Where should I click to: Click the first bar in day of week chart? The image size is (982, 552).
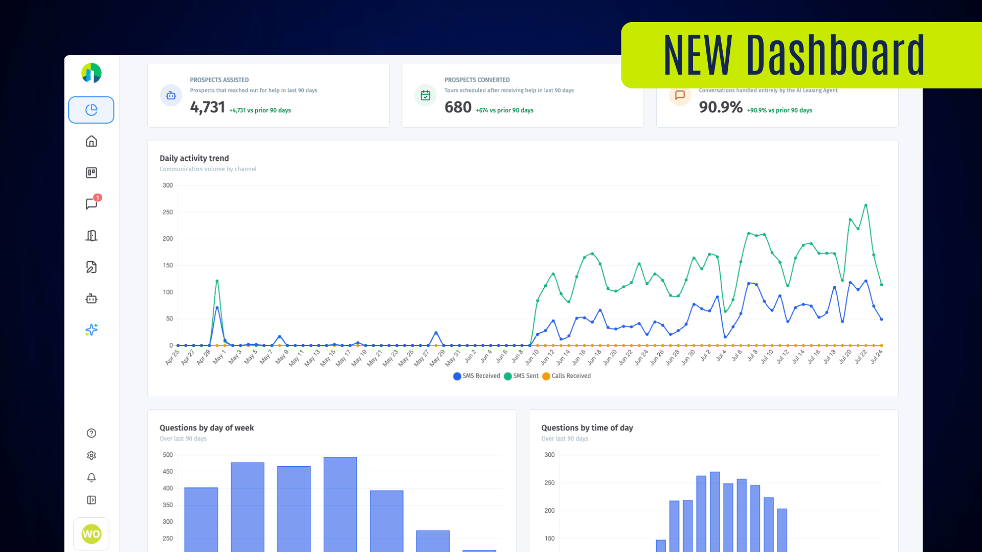click(x=201, y=519)
